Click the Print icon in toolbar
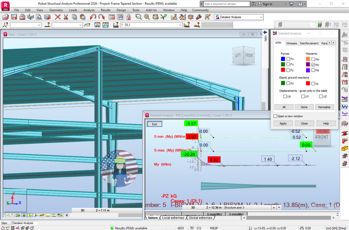This screenshot has height=230, width=349. pyautogui.click(x=22, y=17)
